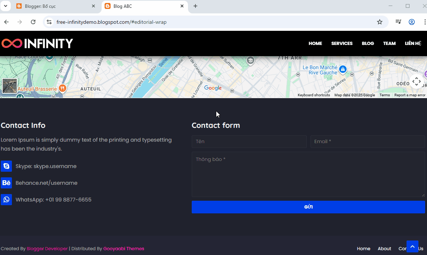Click the WhatsApp icon in Contact Info
The image size is (427, 255).
tap(6, 200)
